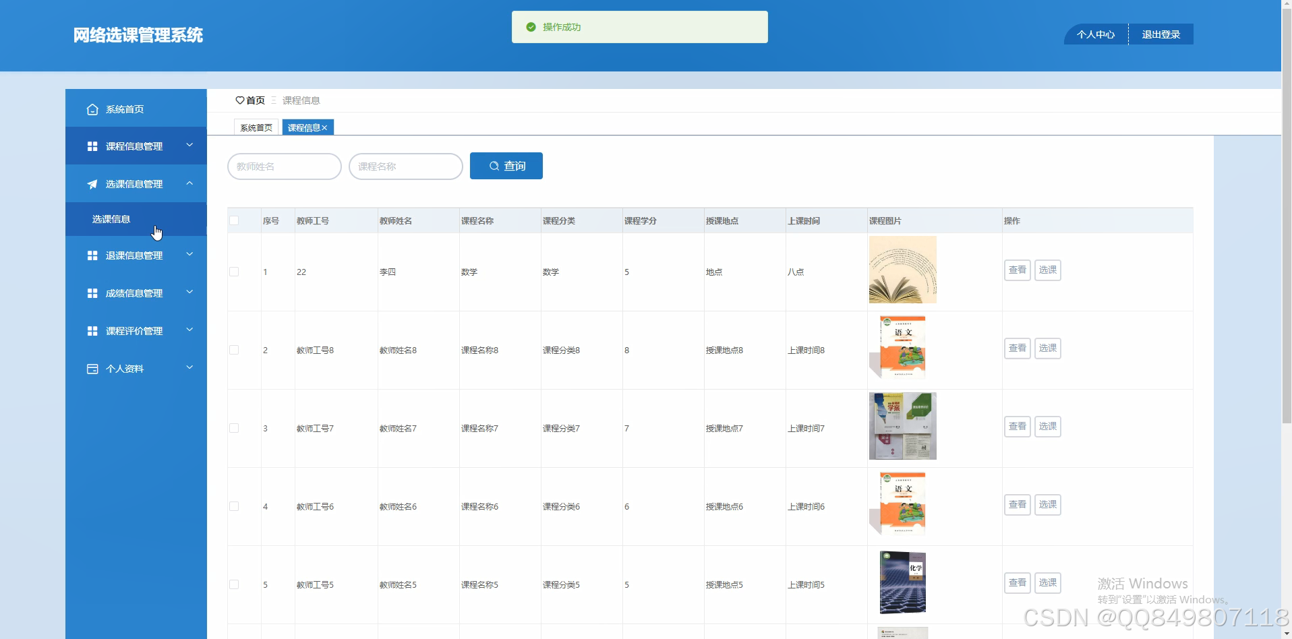Expand 退课信息管理 menu chevron

tap(189, 254)
